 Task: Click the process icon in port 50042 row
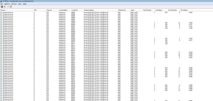(x=1, y=97)
